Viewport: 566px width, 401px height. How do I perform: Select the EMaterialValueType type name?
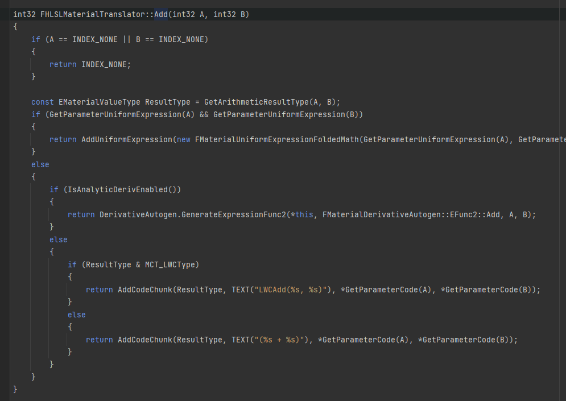click(x=100, y=102)
